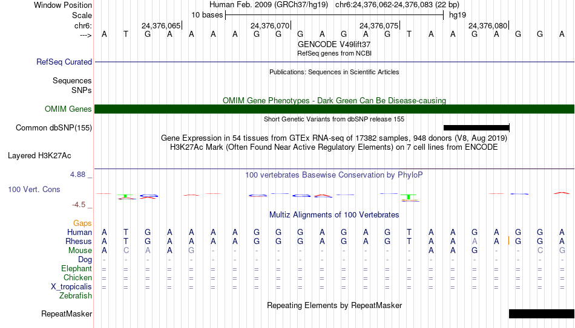The width and height of the screenshot is (575, 328).
Task: Click the hg19 label beside the scale bar
Action: (458, 15)
